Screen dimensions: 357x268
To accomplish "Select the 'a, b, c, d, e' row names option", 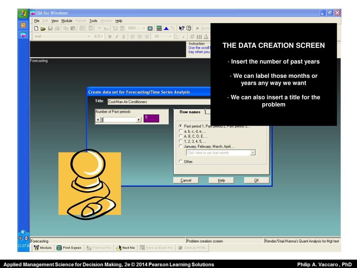I will click(181, 131).
